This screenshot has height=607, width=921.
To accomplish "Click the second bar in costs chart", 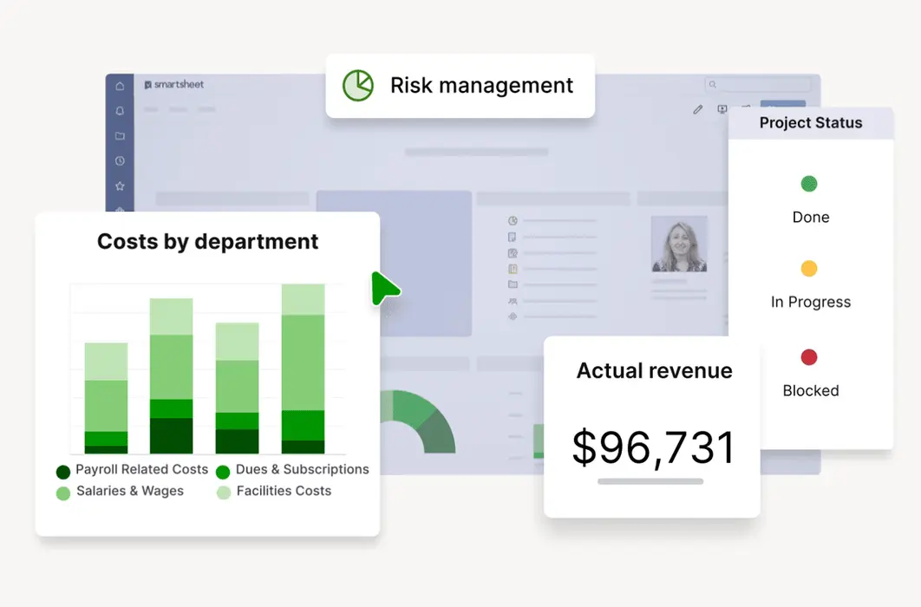I will (171, 375).
